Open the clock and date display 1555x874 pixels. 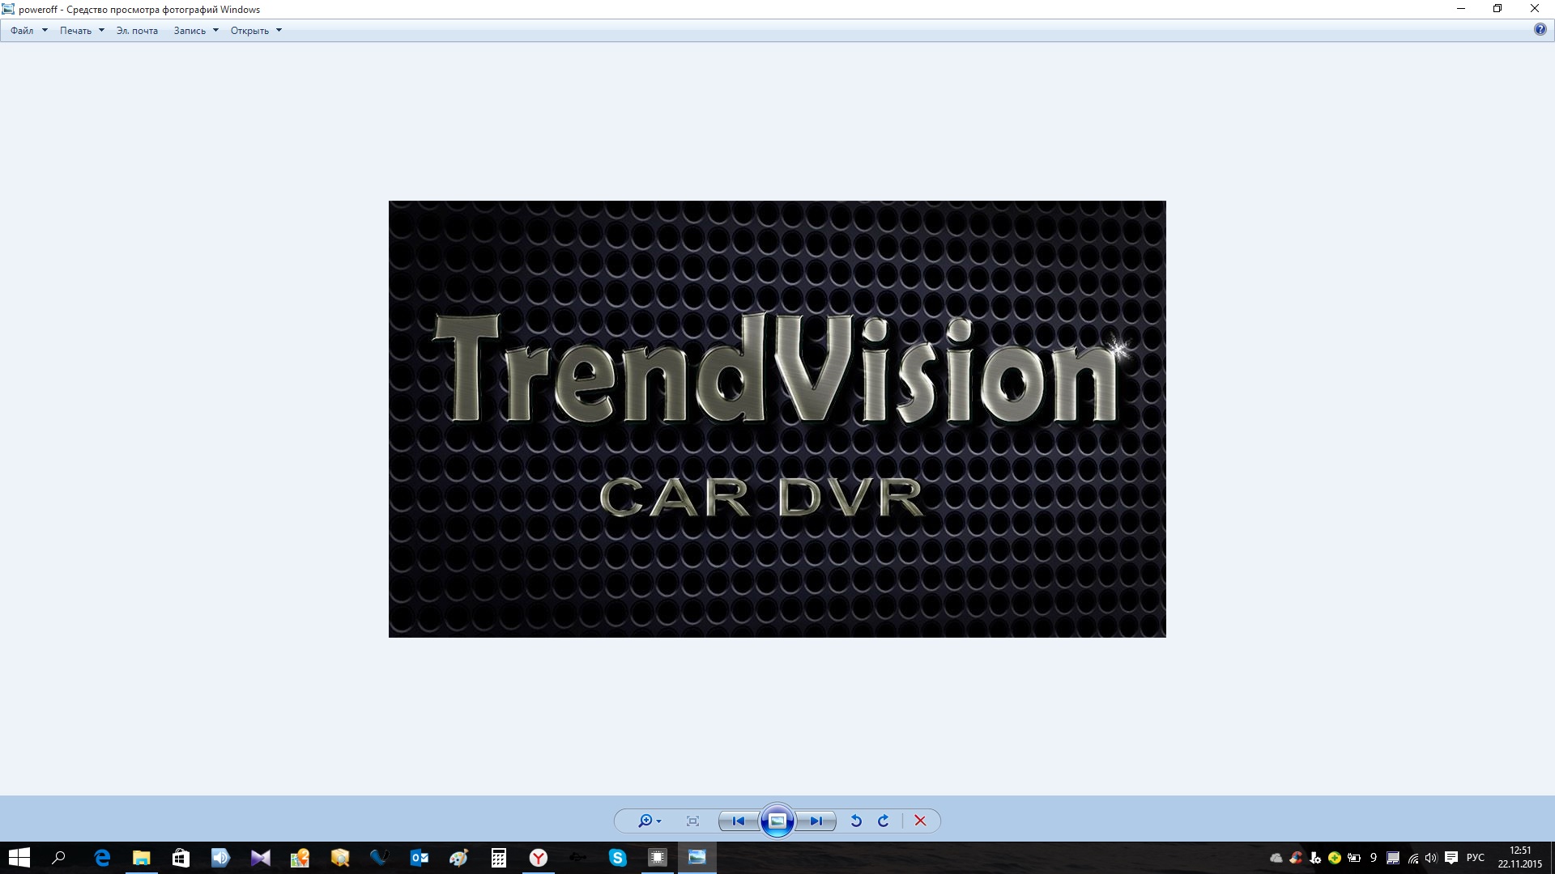pos(1519,858)
